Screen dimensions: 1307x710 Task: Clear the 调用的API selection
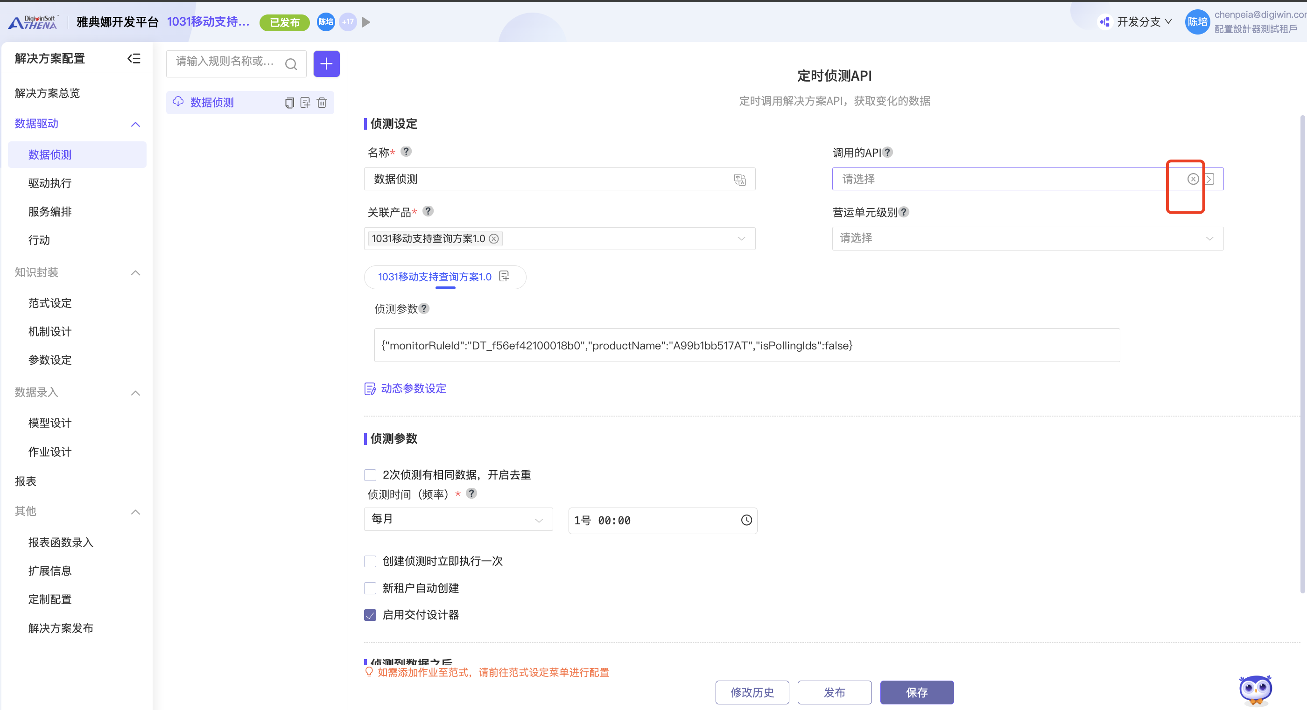(1193, 179)
